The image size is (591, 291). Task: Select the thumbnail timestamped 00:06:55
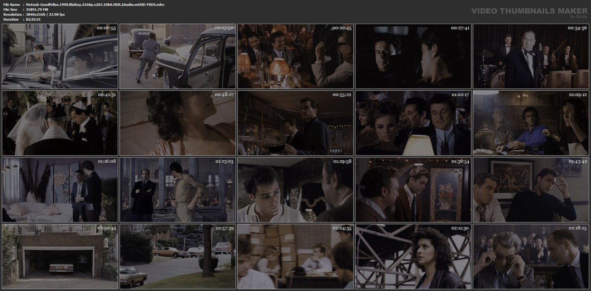point(60,56)
